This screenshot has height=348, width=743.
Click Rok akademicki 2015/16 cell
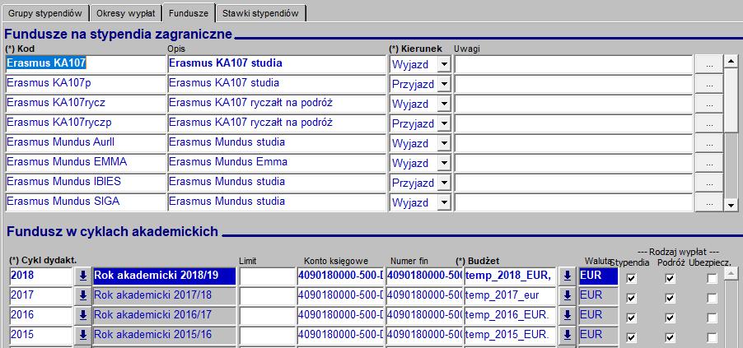click(165, 336)
